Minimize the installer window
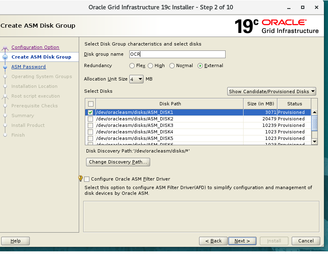The image size is (328, 255). tap(289, 8)
